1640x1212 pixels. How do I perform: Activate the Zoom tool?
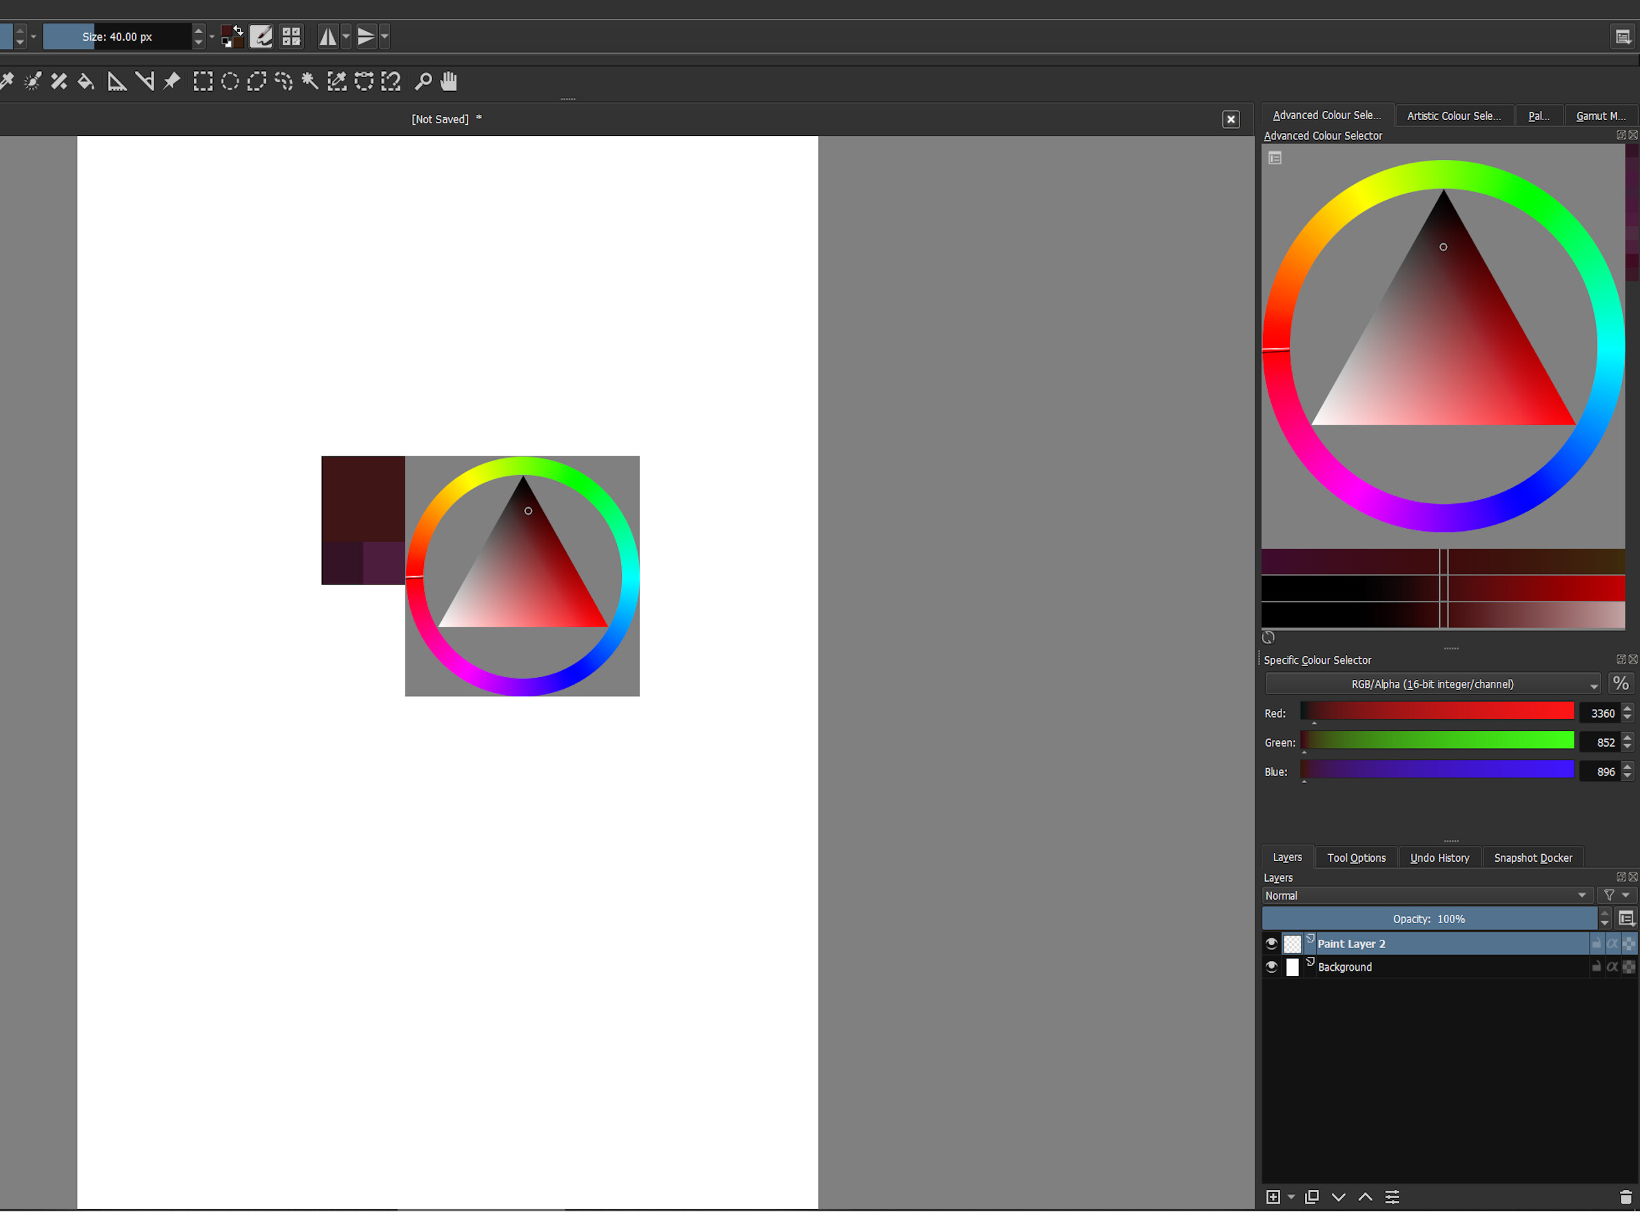(x=423, y=81)
